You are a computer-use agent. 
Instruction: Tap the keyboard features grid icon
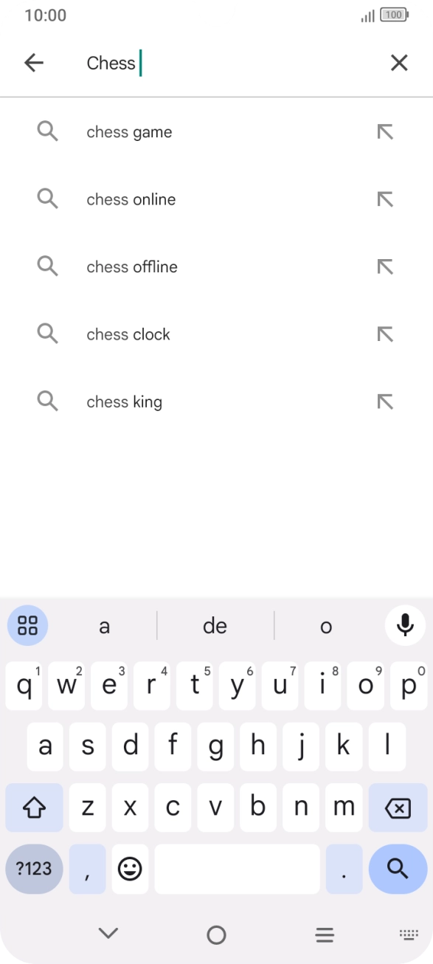click(x=27, y=625)
